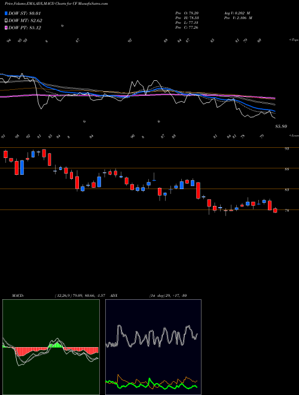Click the 'MACD:' panel heading
The width and height of the screenshot is (299, 395).
coord(18,296)
